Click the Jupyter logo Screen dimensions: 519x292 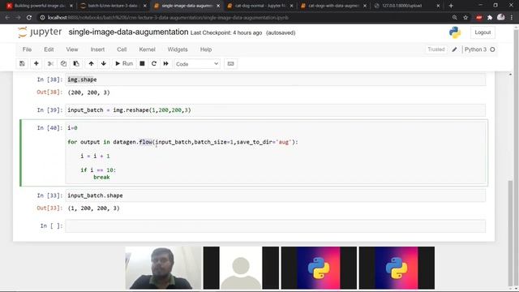pyautogui.click(x=40, y=32)
